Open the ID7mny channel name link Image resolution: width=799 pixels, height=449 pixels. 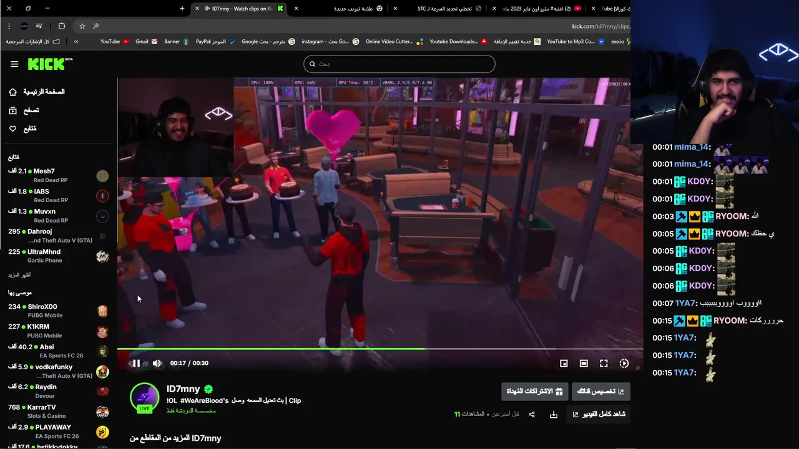[183, 389]
